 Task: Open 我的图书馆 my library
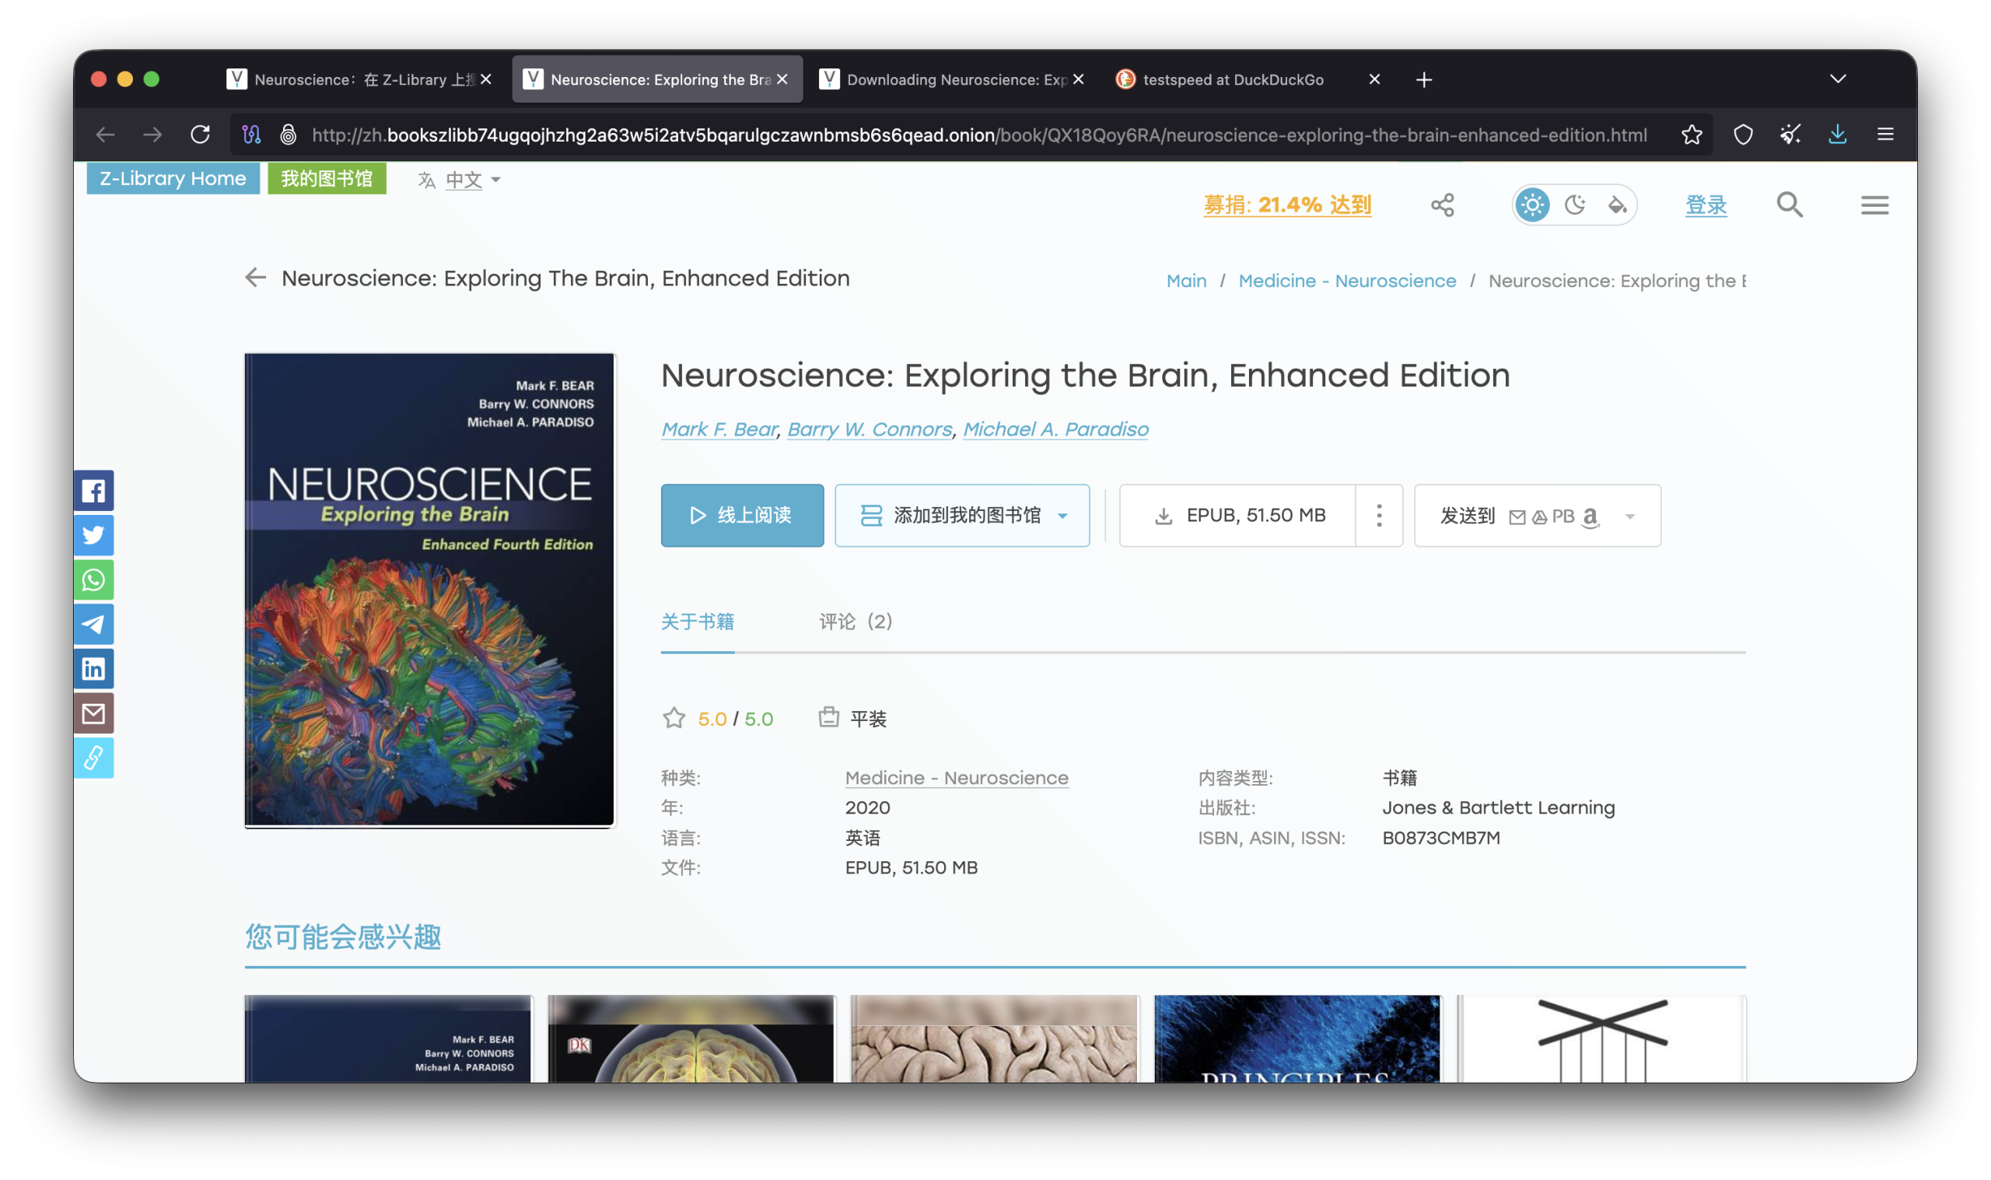coord(327,178)
